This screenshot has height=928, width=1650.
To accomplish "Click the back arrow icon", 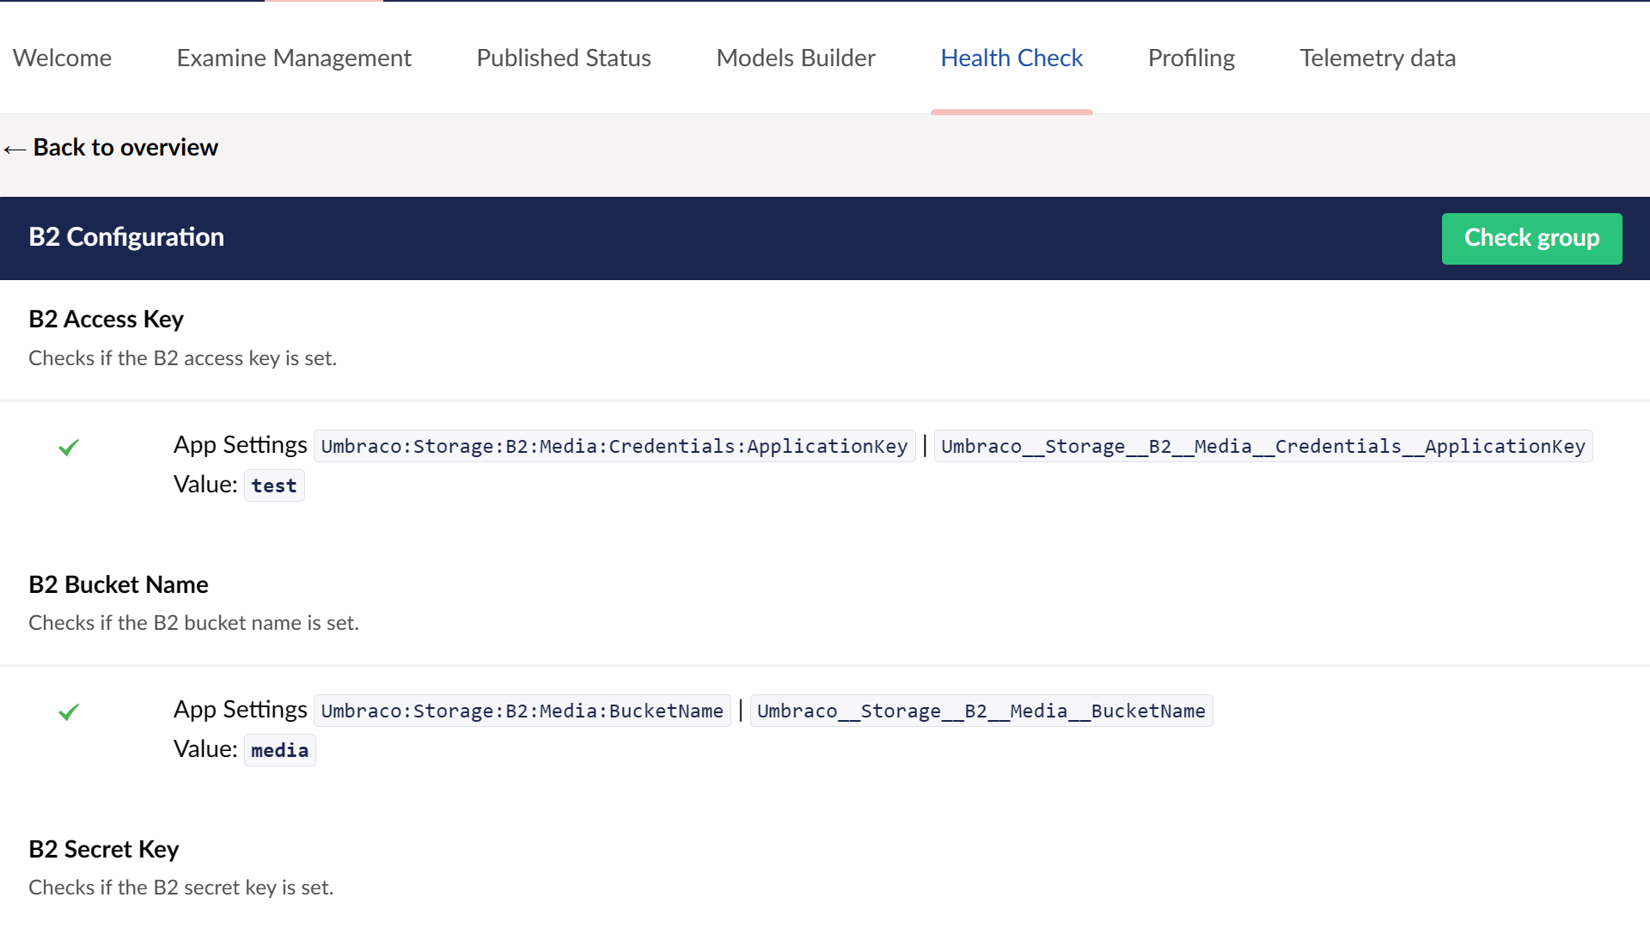I will click(15, 149).
